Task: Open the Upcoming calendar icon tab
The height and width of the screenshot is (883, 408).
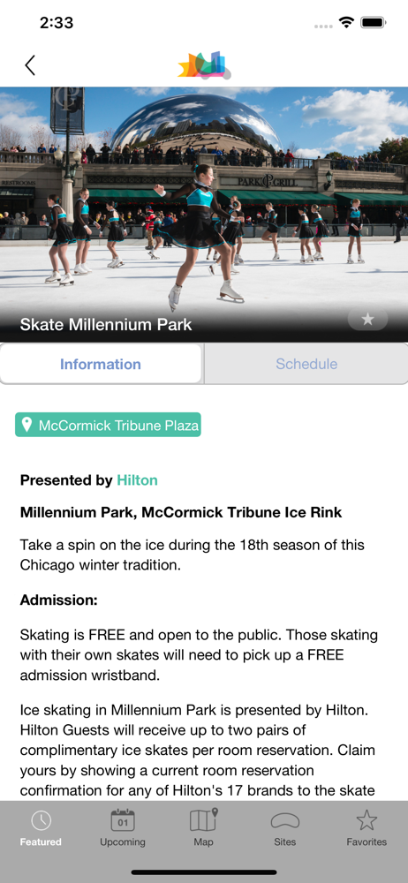Action: pos(122,829)
